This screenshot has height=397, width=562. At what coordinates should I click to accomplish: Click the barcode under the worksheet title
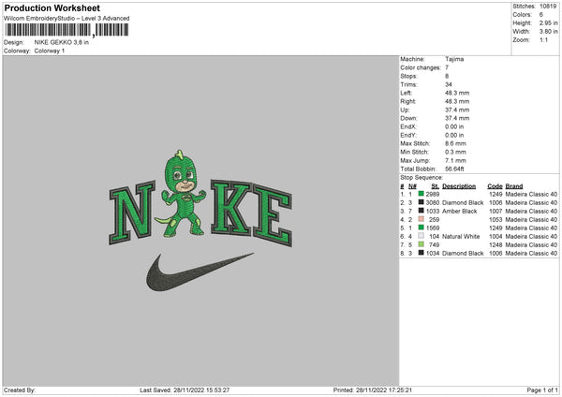(67, 30)
